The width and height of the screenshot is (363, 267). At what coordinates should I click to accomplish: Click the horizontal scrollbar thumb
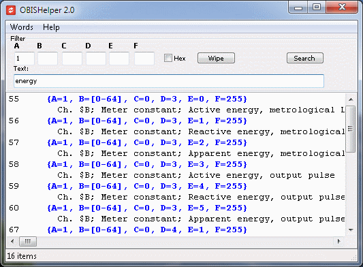[x=27, y=242]
